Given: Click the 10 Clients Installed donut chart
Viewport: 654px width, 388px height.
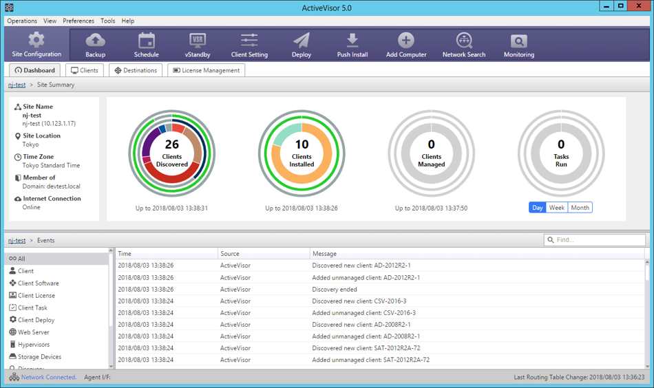Looking at the screenshot, I should [x=302, y=153].
